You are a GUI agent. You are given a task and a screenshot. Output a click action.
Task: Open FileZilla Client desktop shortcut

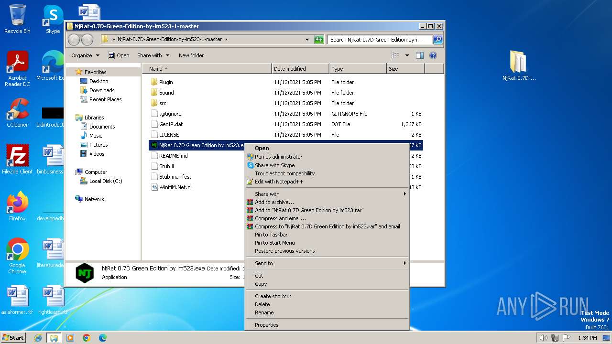click(17, 160)
